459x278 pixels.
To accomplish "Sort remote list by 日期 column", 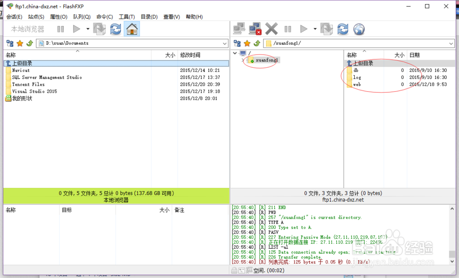I will tap(431, 55).
